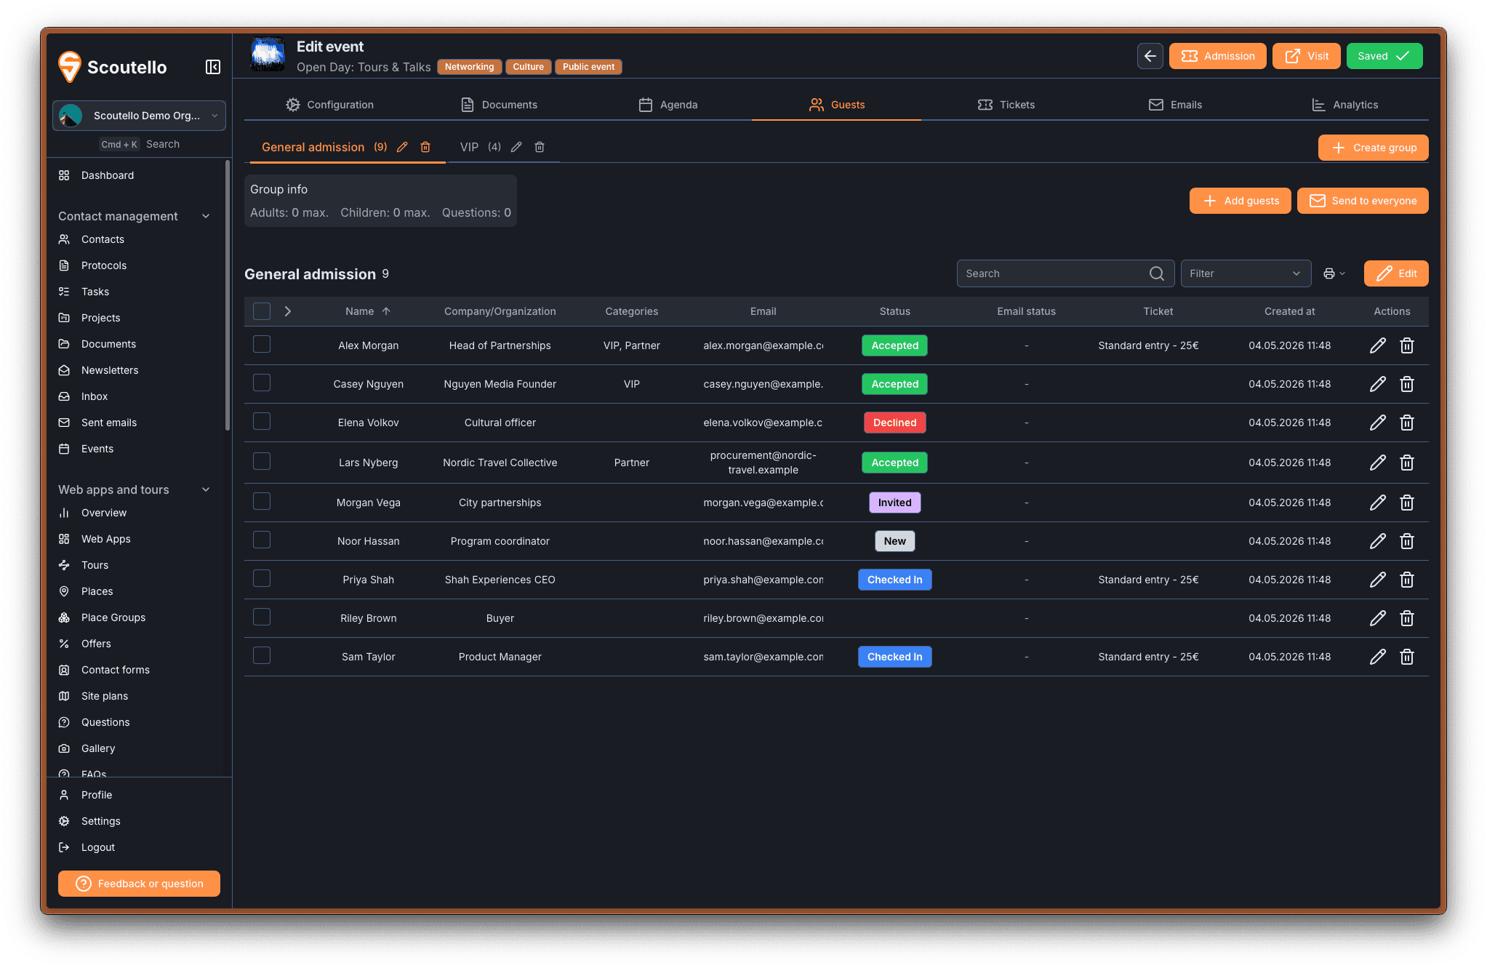
Task: Delete guest Riley Brown
Action: (1406, 618)
